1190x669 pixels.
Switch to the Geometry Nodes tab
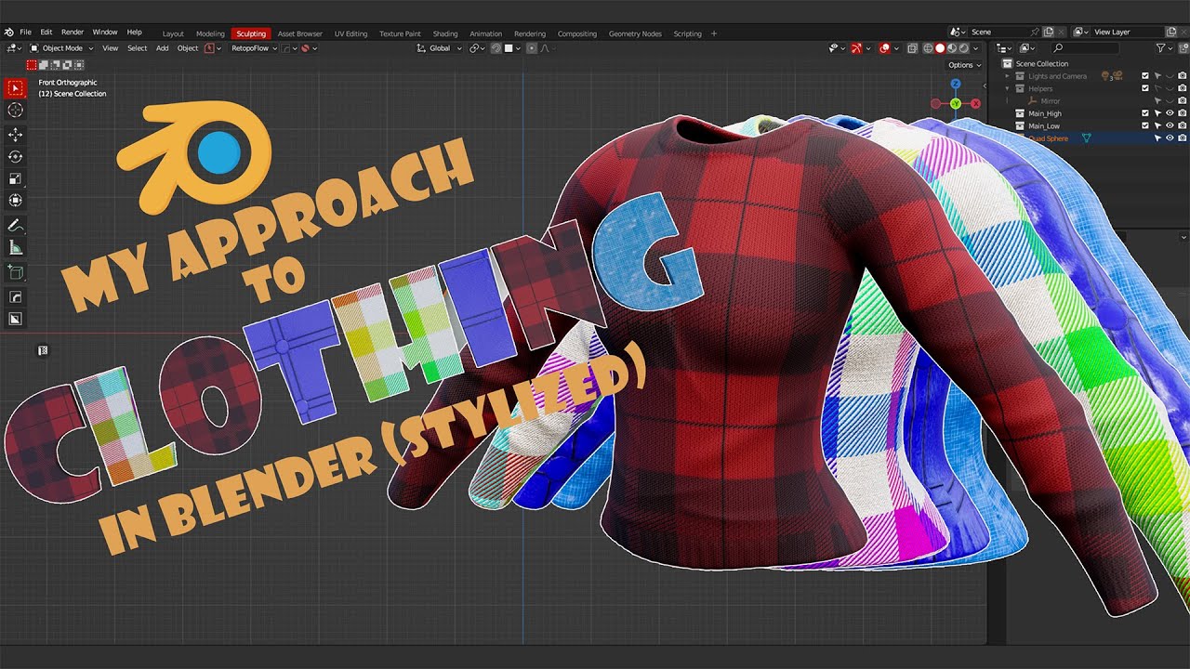(635, 33)
